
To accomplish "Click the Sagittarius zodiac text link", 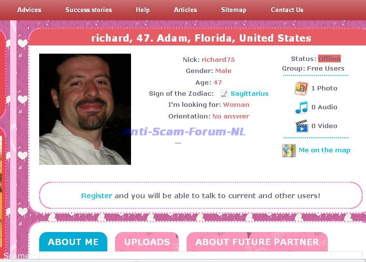I will click(x=249, y=94).
